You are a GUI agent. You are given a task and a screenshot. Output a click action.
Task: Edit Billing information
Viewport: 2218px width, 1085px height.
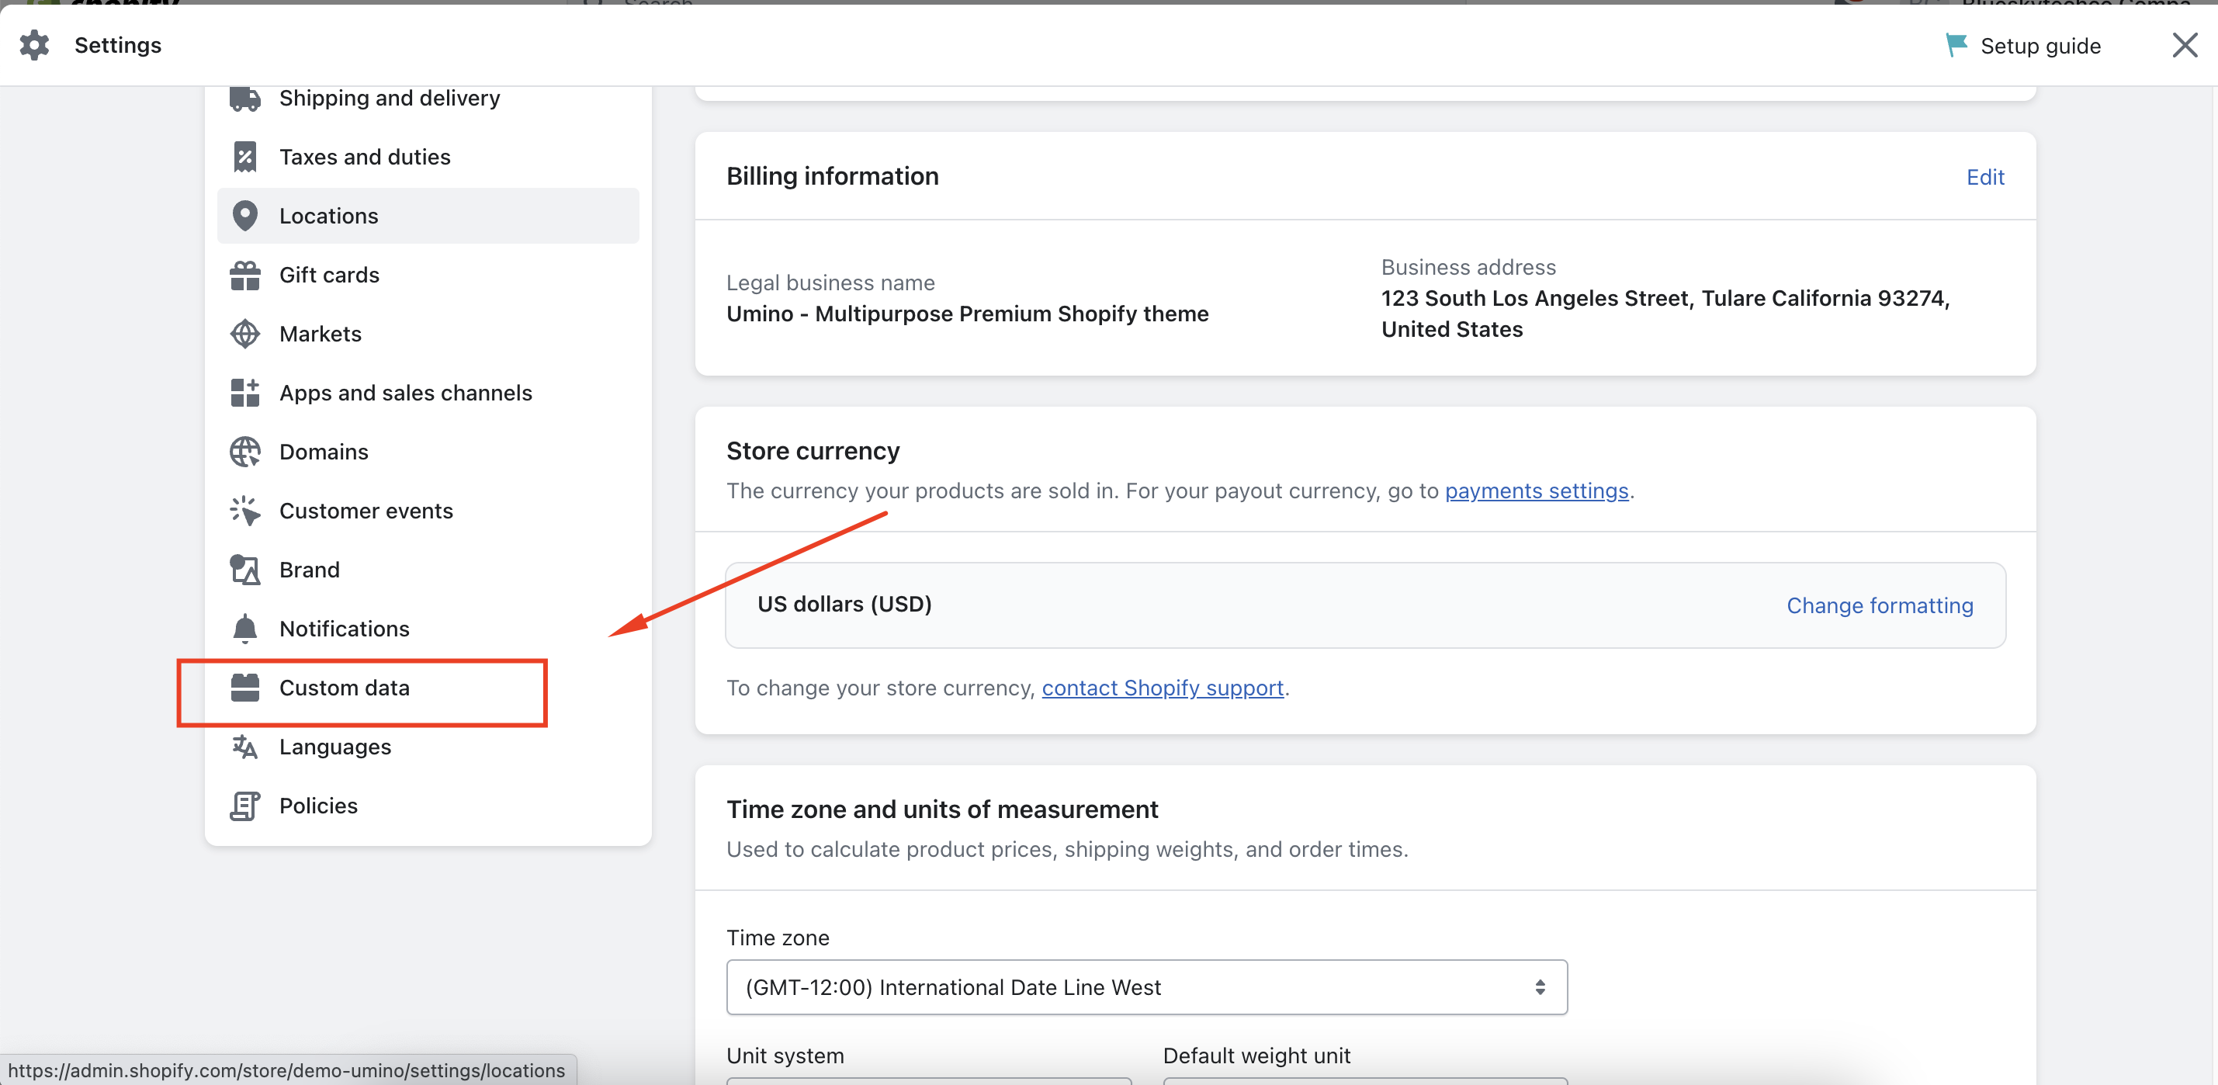(1984, 178)
